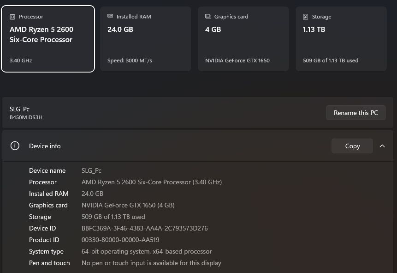Rename this PC
397x273 pixels.
point(356,113)
